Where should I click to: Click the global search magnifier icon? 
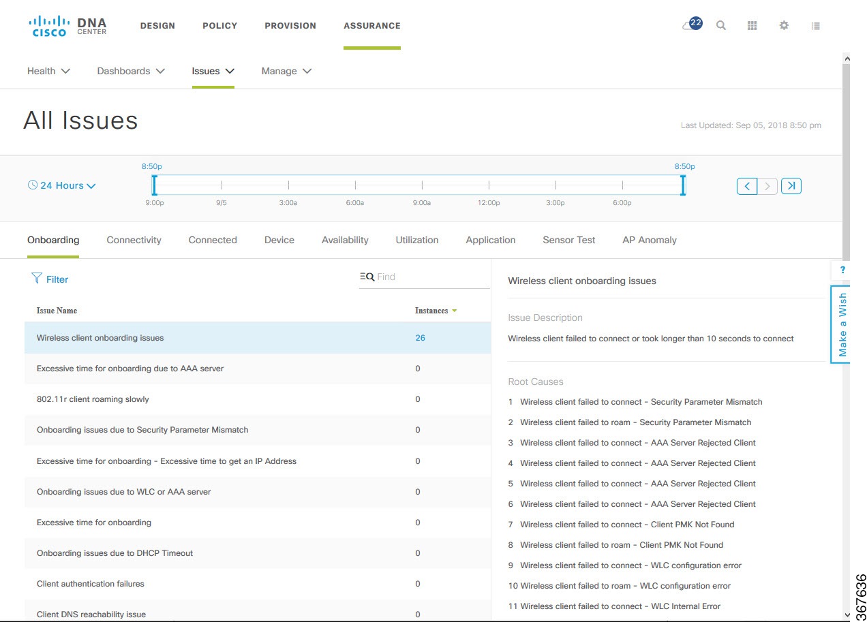(720, 25)
